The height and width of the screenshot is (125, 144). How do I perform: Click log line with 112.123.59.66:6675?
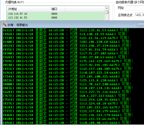[x=66, y=119]
